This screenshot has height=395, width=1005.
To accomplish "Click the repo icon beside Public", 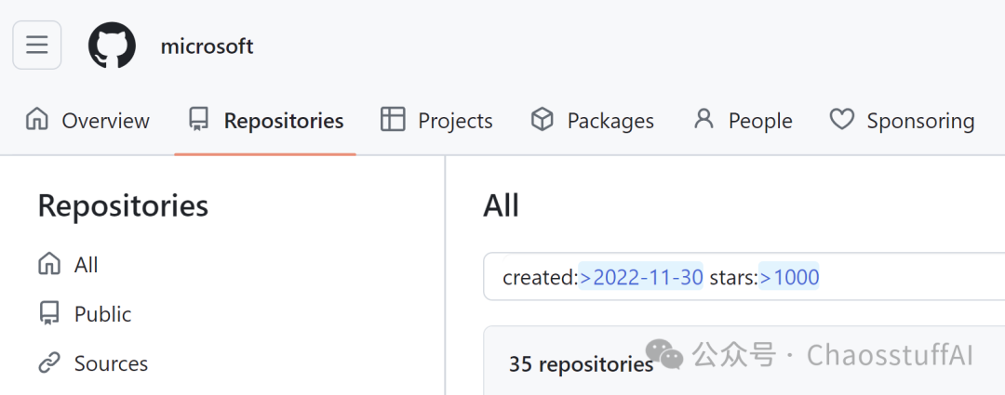I will click(x=49, y=314).
